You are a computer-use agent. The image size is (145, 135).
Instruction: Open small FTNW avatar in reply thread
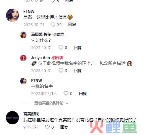(x=24, y=81)
